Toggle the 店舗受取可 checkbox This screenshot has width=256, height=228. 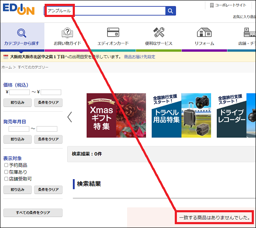click(6, 179)
